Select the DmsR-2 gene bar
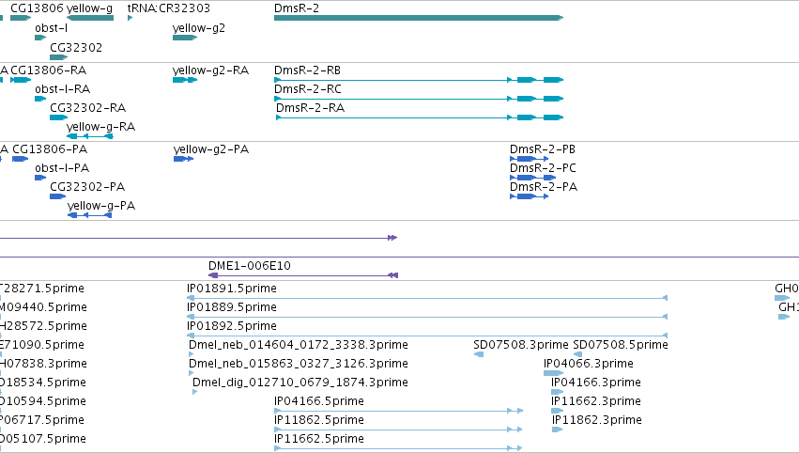Screen dimensions: 799x453 point(419,18)
